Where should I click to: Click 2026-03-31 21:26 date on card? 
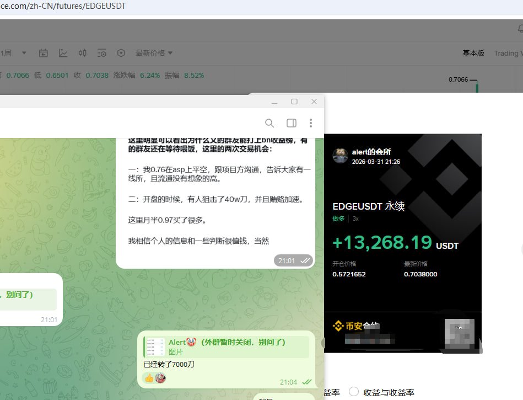376,162
